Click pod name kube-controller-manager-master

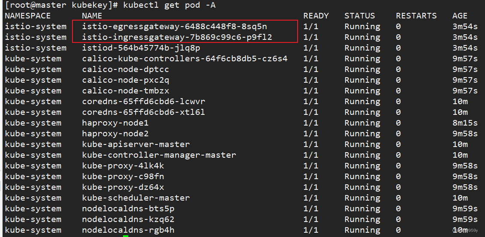[159, 155]
